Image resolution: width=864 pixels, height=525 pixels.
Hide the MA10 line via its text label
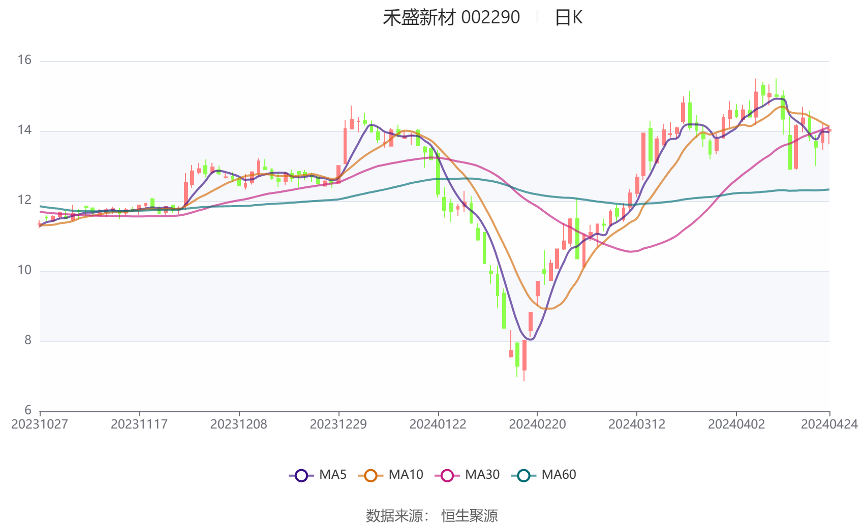tap(406, 475)
